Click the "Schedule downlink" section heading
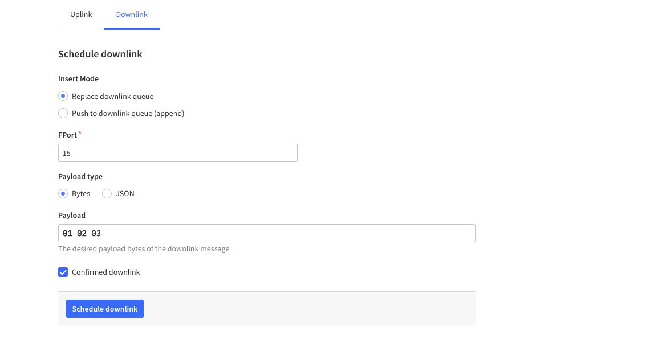Screen dimensions: 658x348 (x=100, y=54)
